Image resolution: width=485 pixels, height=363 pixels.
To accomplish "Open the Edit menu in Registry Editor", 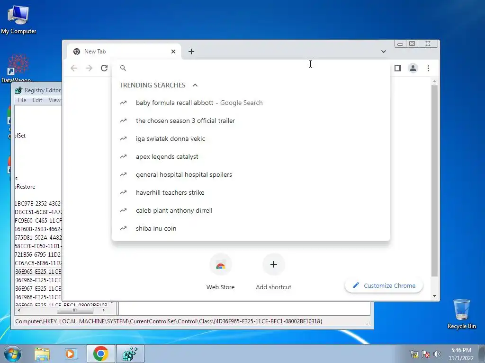I will pyautogui.click(x=37, y=100).
